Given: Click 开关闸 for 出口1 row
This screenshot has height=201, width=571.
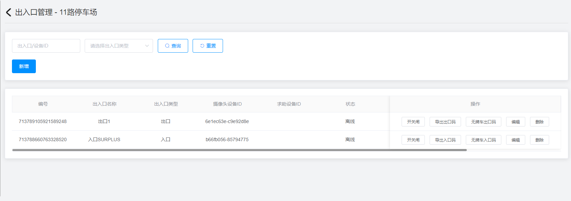Looking at the screenshot, I should click(413, 122).
